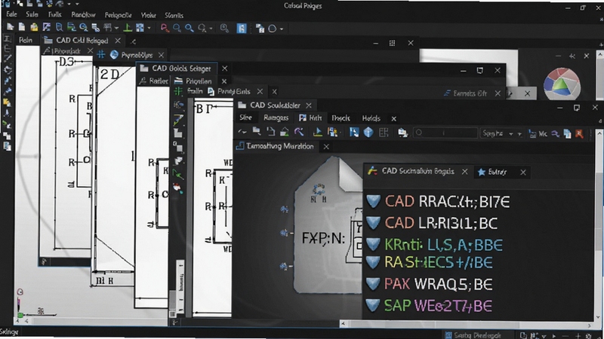This screenshot has height=339, width=604.
Task: Expand the 'CAD LR;RI3l1;BC' row
Action: pyautogui.click(x=373, y=222)
